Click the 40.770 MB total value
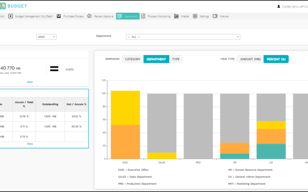The height and width of the screenshot is (192, 308). tap(10, 68)
